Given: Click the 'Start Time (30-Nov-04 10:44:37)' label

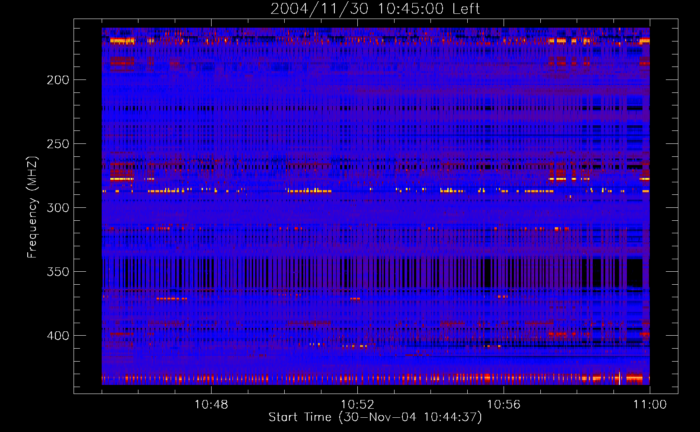Looking at the screenshot, I should tap(375, 417).
